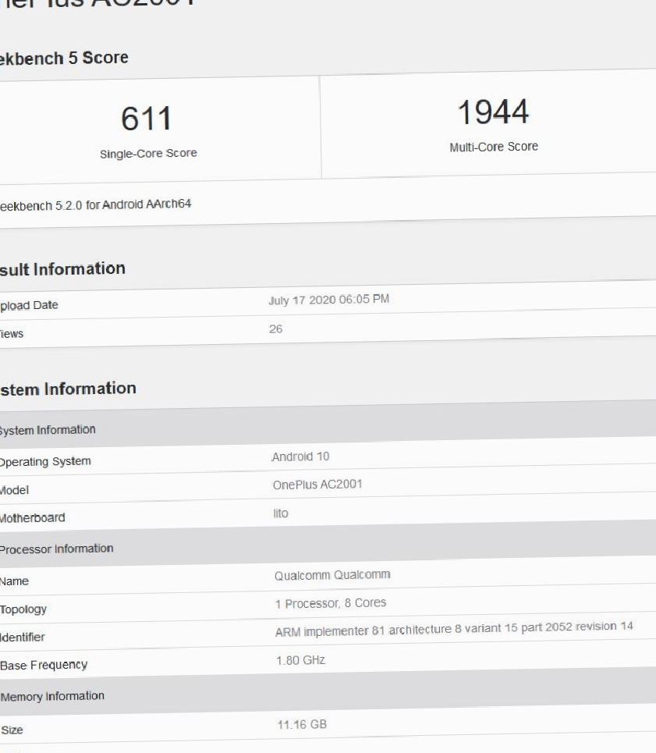The image size is (656, 753).
Task: Select the views count 26
Action: [275, 329]
